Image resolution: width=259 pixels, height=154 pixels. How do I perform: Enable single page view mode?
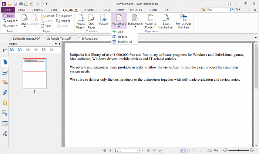(x=183, y=151)
